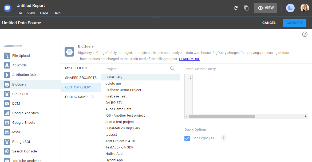Open the LEARN MORE link
This screenshot has width=312, height=162.
click(189, 59)
